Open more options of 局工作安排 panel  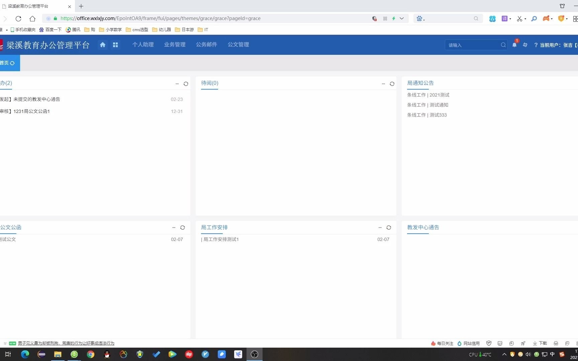coord(380,228)
